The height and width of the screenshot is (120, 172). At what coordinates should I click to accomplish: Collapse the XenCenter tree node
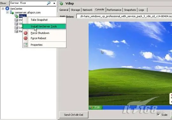pyautogui.click(x=3, y=9)
